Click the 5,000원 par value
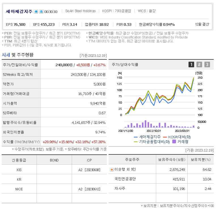Image resolution: width=216 pixels, height=209 pixels. point(99,84)
